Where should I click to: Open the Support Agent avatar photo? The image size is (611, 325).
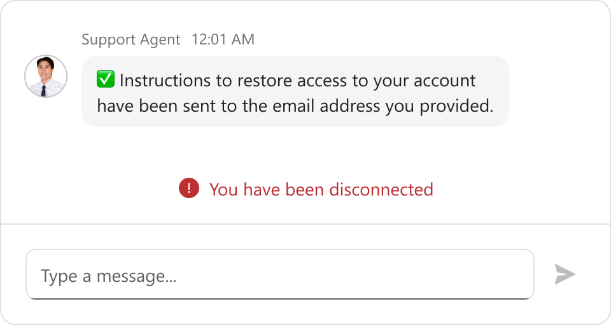click(x=46, y=76)
